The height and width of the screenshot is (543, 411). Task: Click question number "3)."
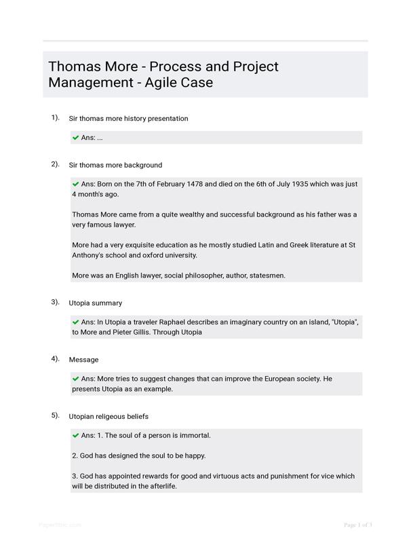(55, 302)
